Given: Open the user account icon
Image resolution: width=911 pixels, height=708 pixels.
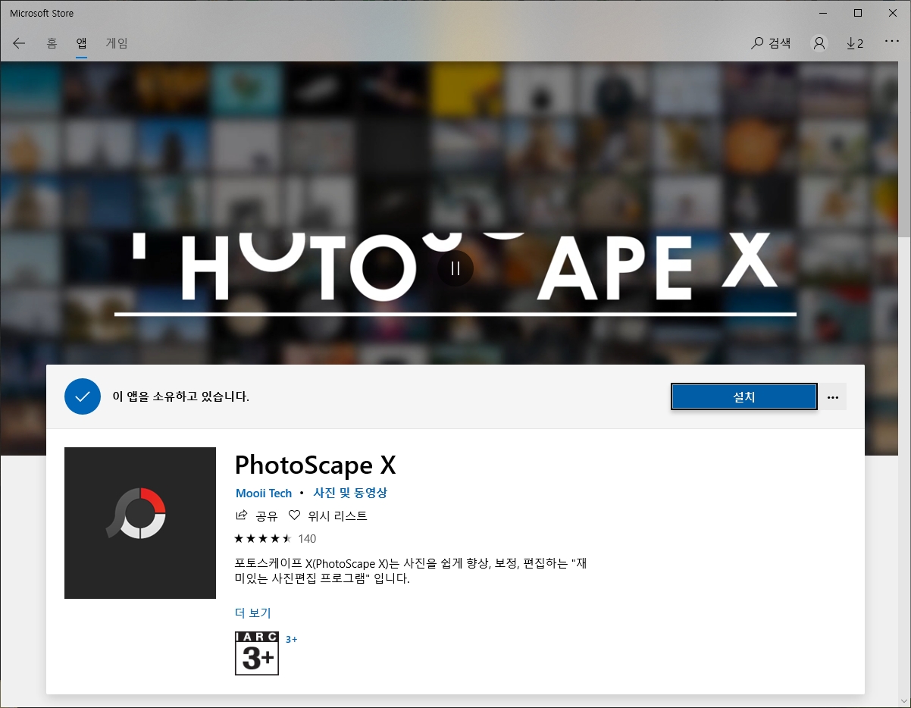Looking at the screenshot, I should click(819, 43).
